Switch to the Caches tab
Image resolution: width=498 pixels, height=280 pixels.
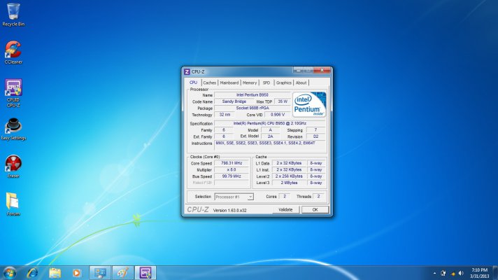coord(210,83)
